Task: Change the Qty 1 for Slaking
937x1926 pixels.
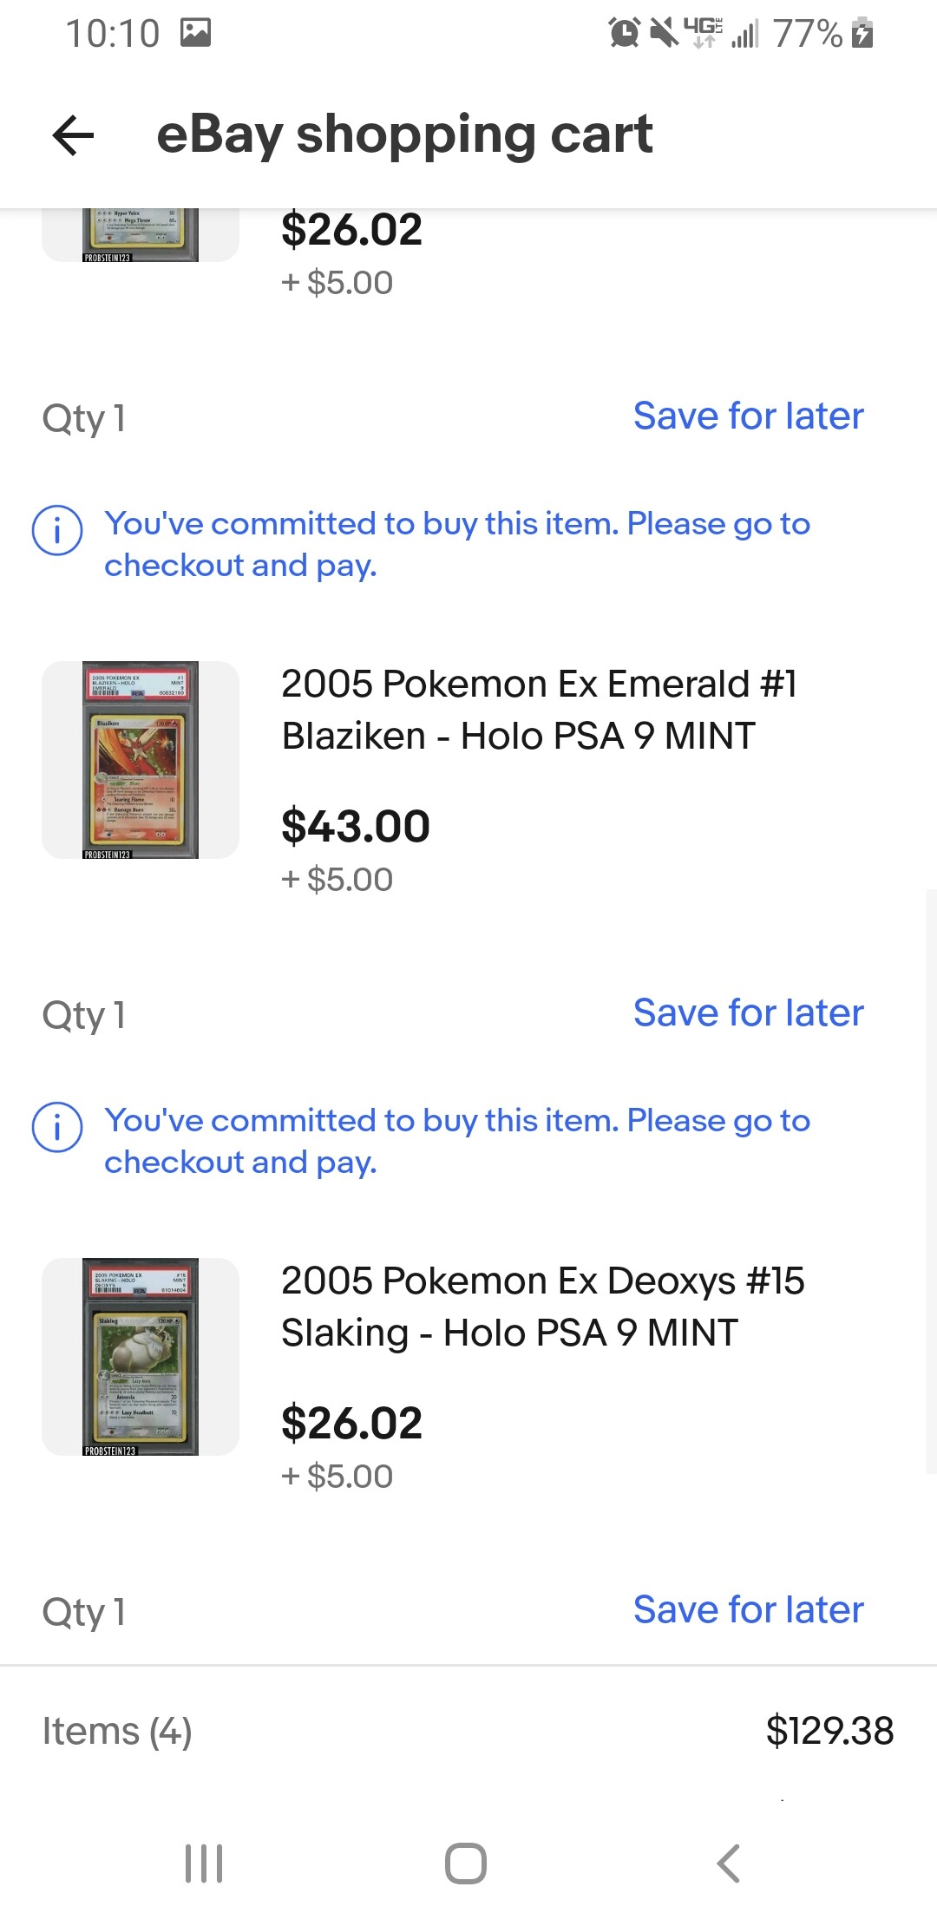Action: click(84, 1611)
